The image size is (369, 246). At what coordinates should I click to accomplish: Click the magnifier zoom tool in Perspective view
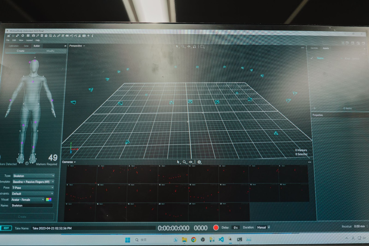coord(183,47)
